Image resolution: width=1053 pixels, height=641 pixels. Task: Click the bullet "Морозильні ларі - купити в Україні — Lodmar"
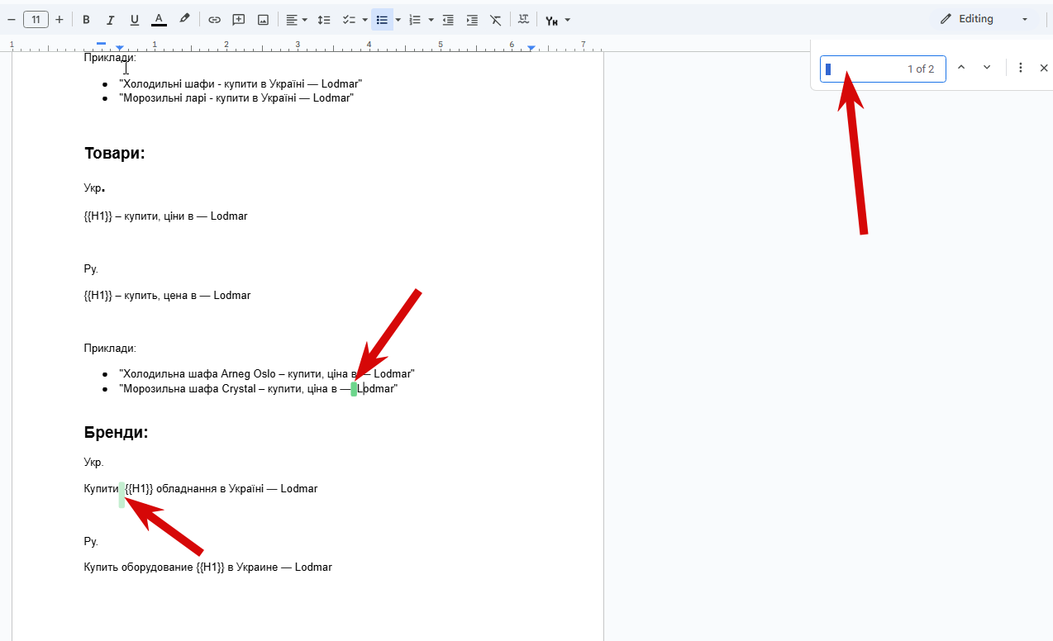pyautogui.click(x=236, y=98)
